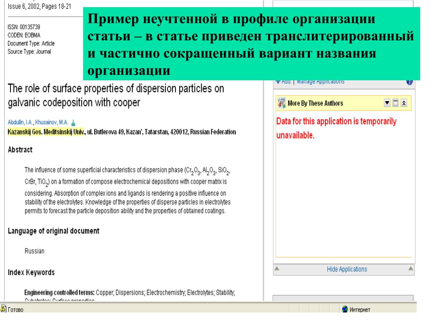Screen dimensions: 431x323
Task: Click left triangle arrow beside Hide Applications
Action: (277, 268)
